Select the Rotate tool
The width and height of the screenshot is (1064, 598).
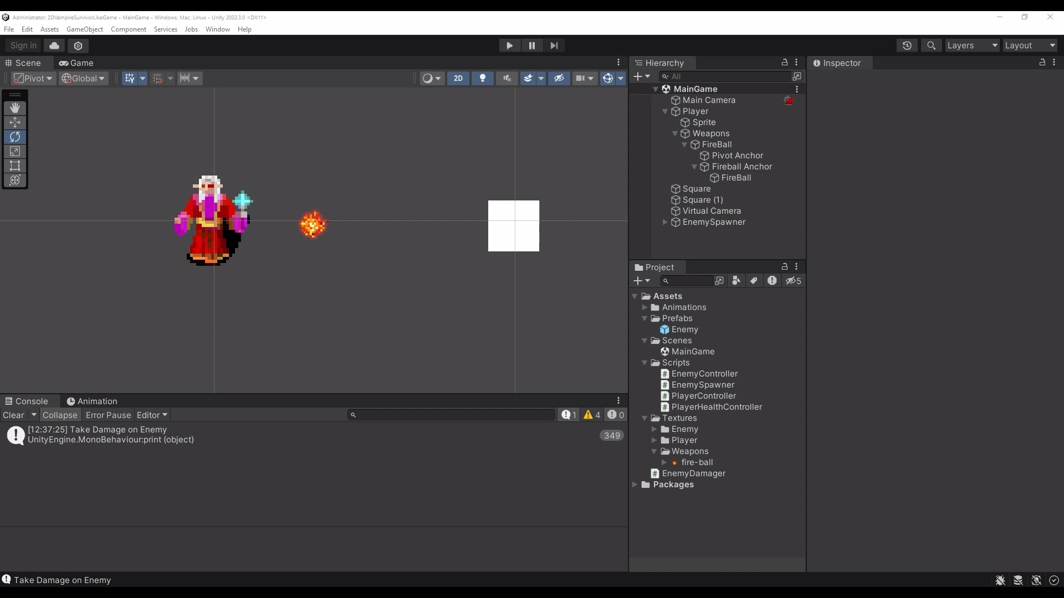coord(14,137)
